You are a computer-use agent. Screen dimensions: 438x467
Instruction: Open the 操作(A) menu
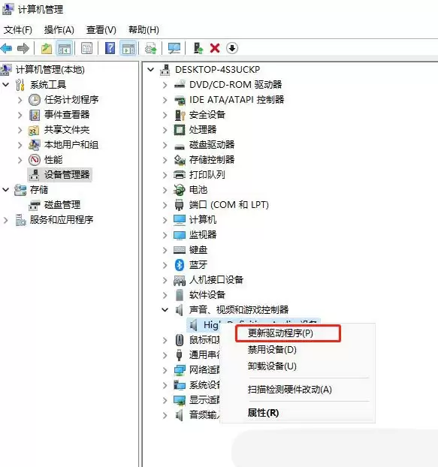59,30
